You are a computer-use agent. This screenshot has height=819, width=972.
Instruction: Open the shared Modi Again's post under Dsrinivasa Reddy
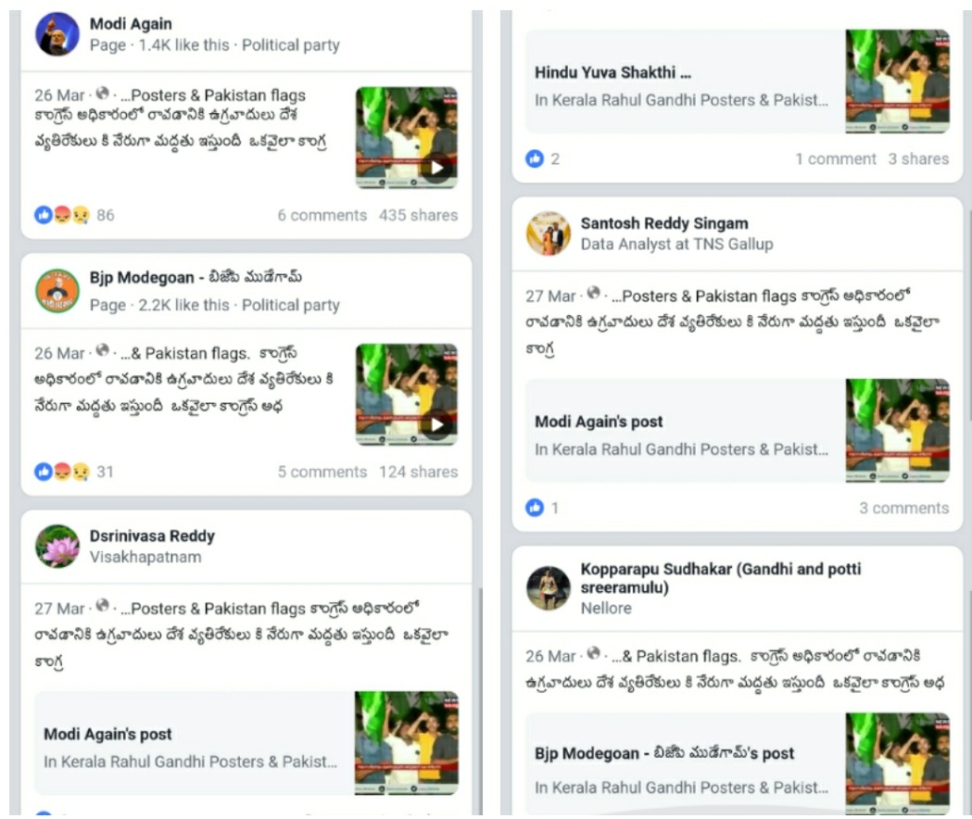pyautogui.click(x=246, y=743)
